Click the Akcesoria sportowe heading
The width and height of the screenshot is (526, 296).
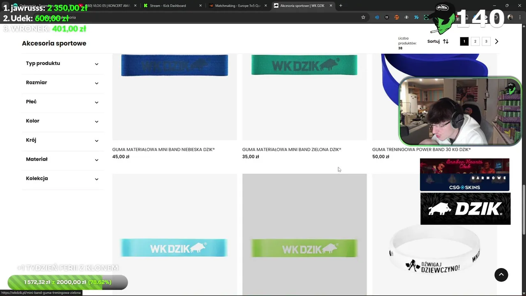54,44
